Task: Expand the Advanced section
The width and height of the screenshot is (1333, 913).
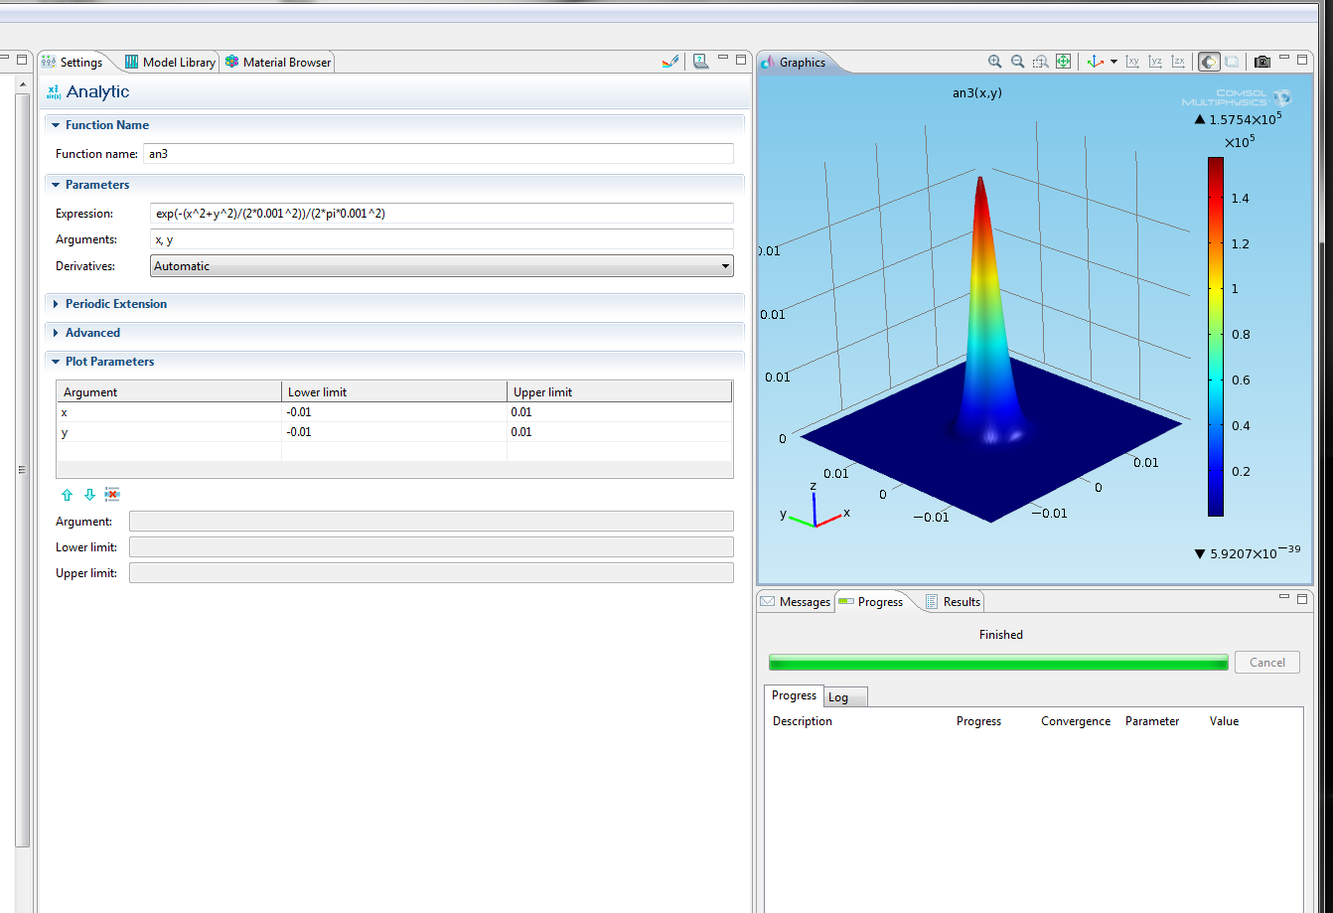Action: tap(56, 333)
